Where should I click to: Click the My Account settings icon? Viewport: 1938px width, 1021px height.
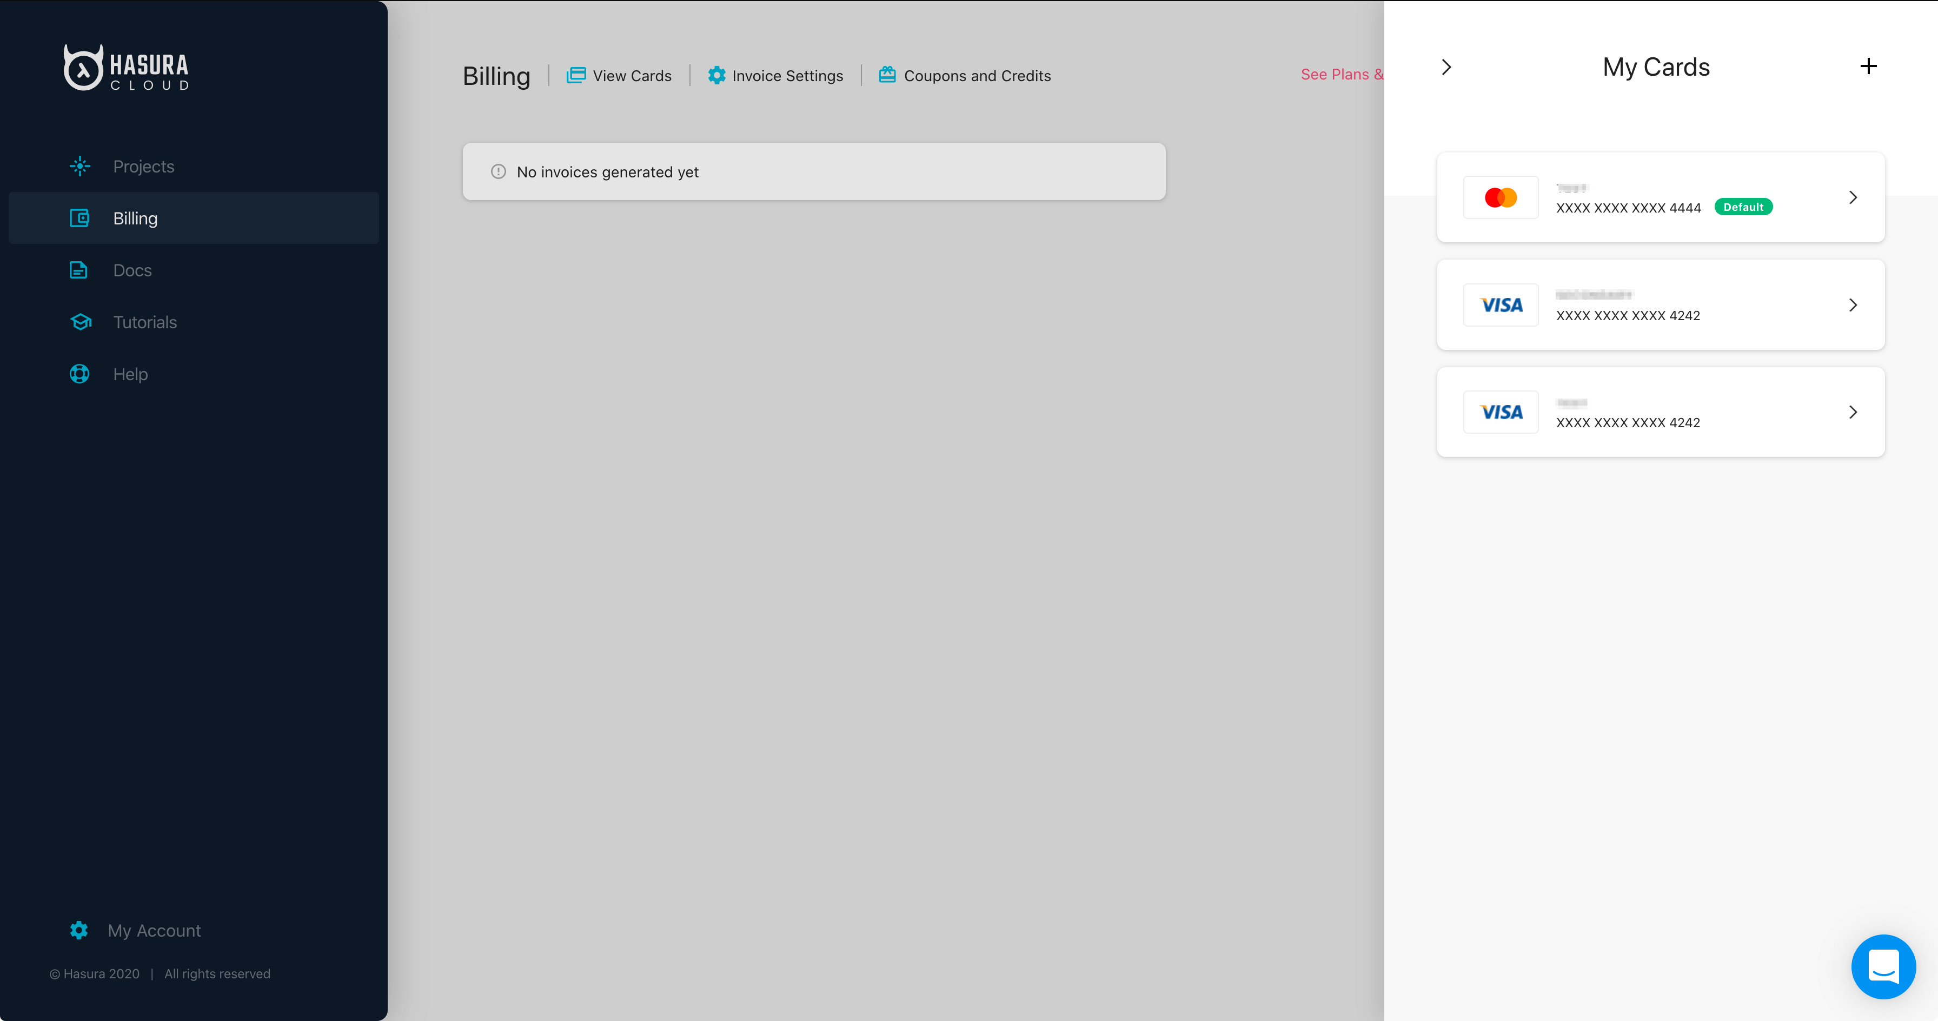pyautogui.click(x=79, y=930)
